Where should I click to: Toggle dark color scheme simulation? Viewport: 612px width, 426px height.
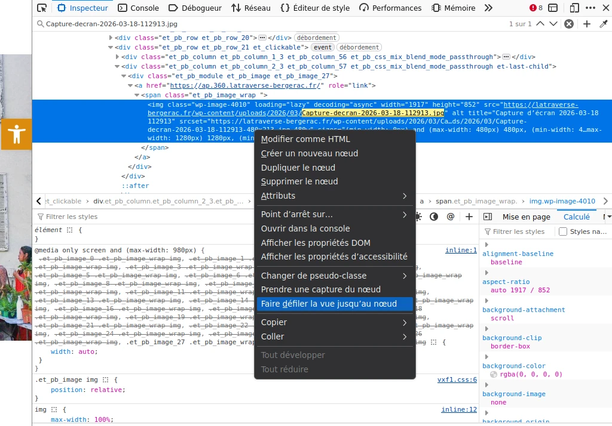(x=434, y=217)
